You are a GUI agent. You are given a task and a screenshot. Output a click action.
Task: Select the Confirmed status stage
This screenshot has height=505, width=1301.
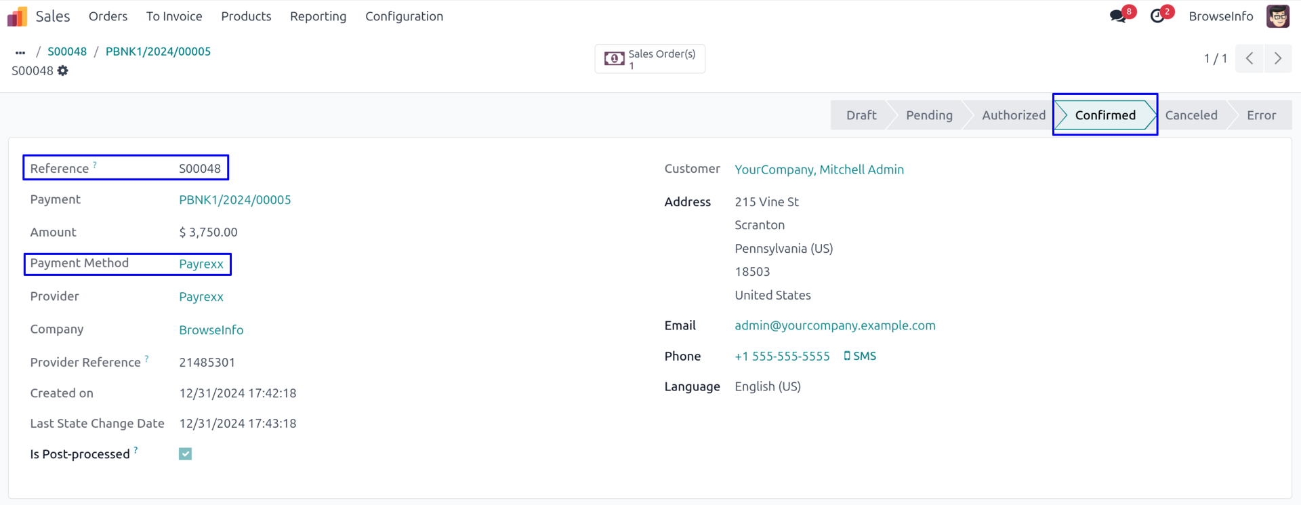(x=1104, y=115)
